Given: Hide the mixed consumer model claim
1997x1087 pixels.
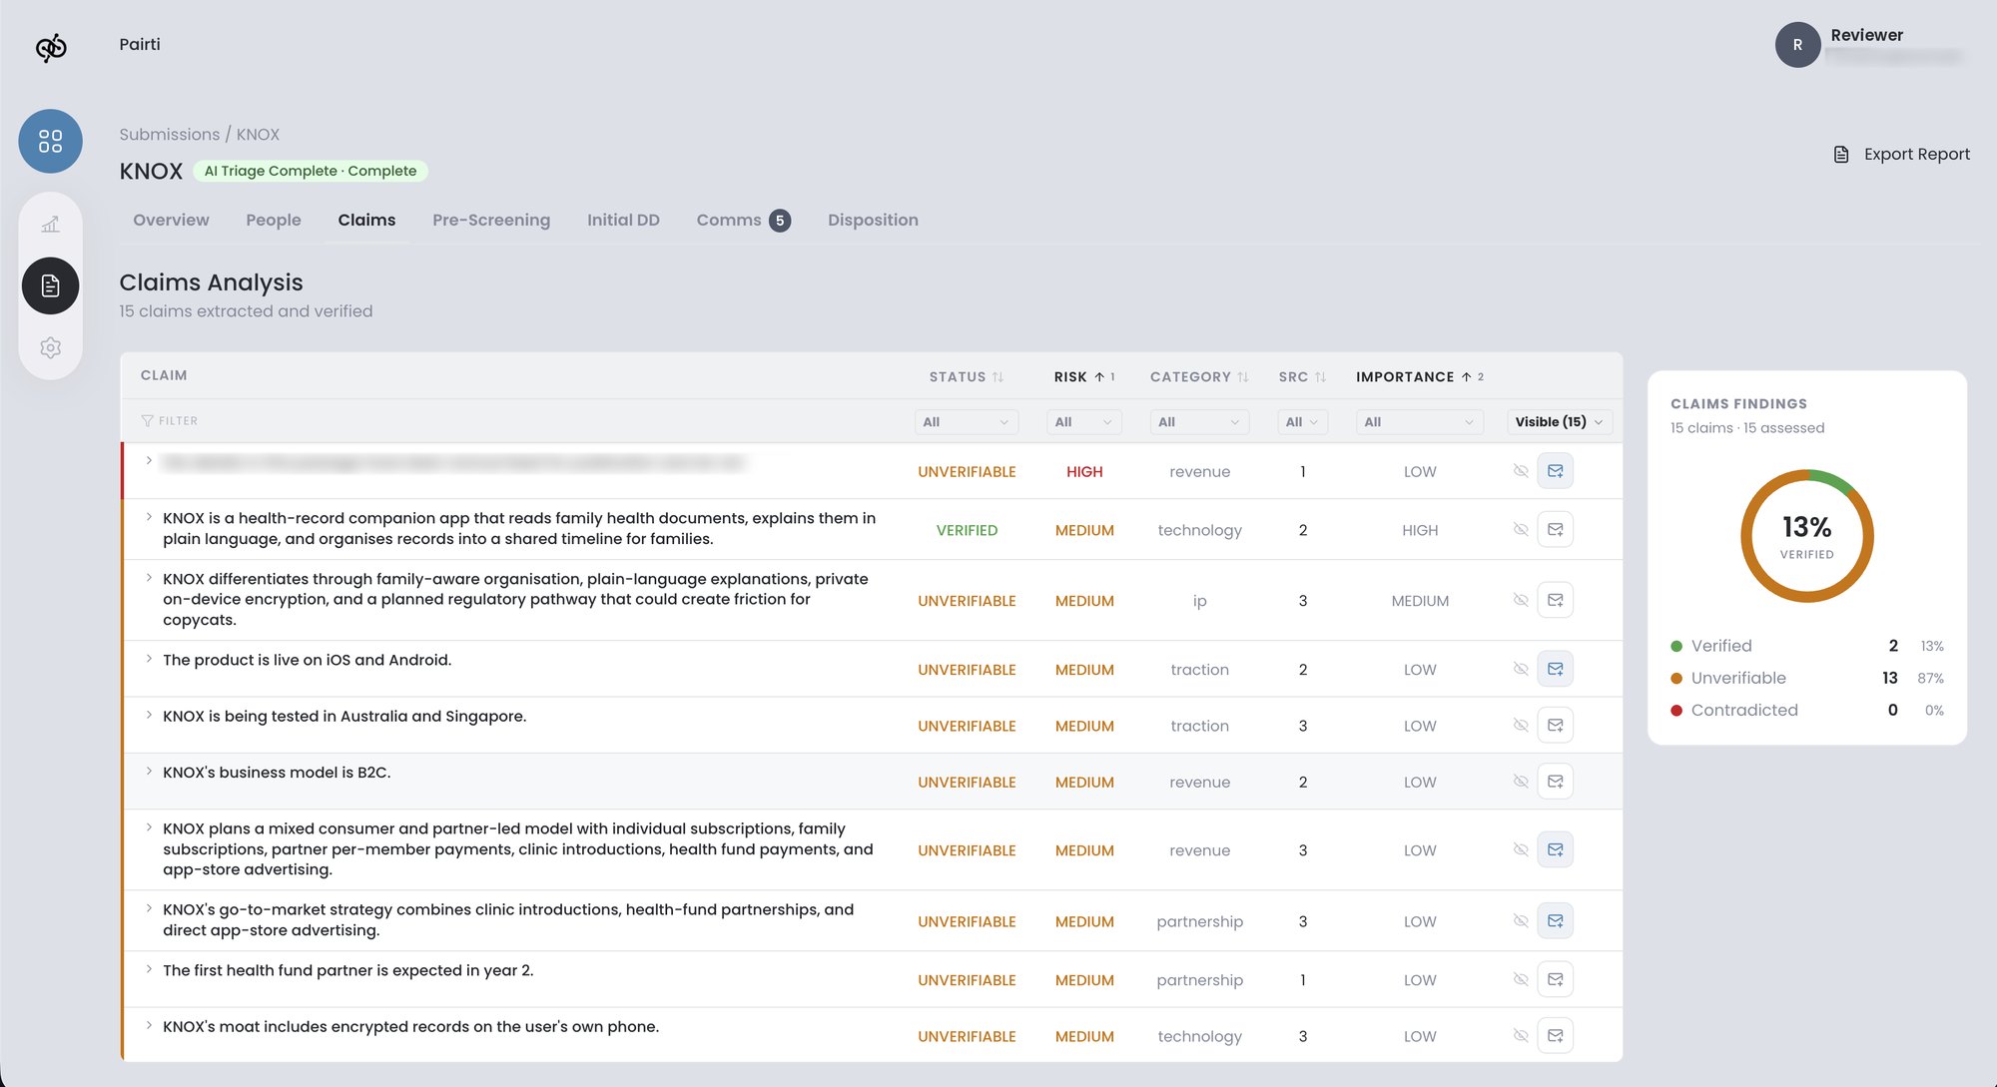Looking at the screenshot, I should coord(1521,849).
